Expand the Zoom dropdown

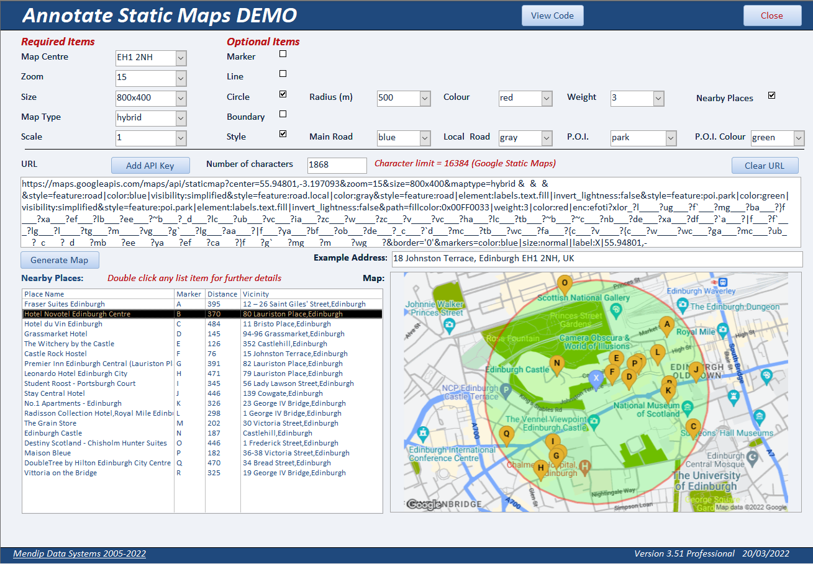point(181,78)
